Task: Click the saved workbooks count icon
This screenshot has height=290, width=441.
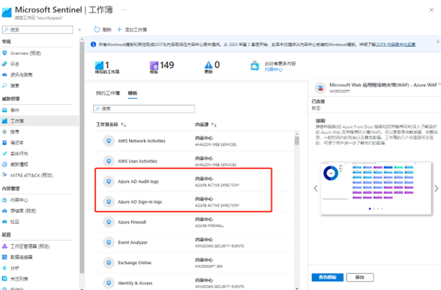Action: [99, 65]
